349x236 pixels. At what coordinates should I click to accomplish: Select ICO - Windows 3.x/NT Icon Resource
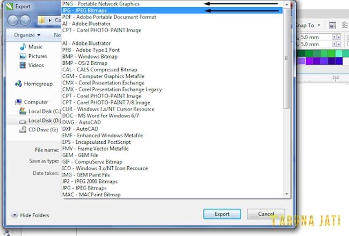tap(172, 168)
